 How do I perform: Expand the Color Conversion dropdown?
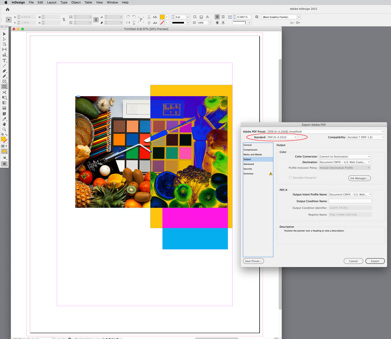click(x=344, y=157)
